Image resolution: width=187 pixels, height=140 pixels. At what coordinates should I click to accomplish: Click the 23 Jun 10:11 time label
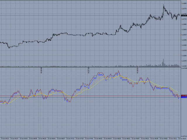(173, 139)
